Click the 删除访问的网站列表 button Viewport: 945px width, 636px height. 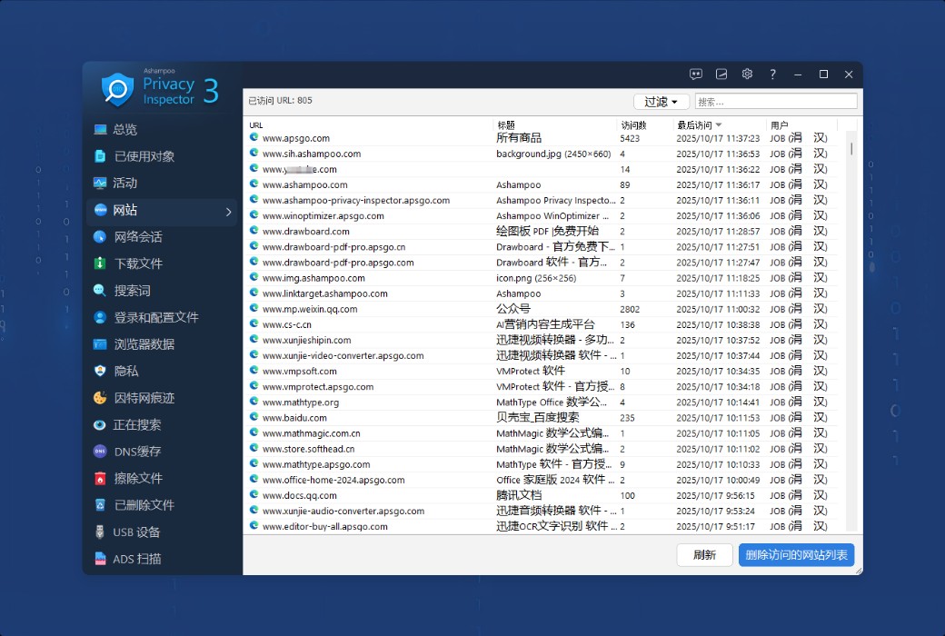(796, 555)
